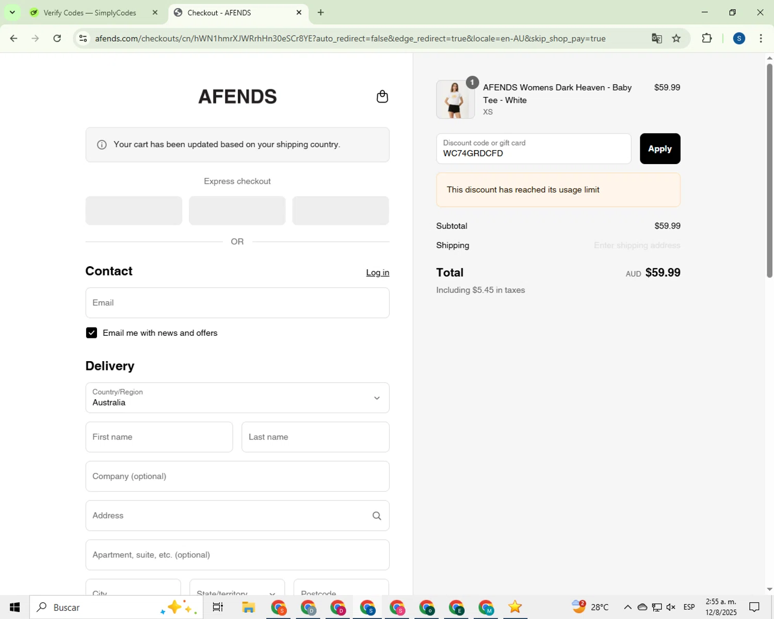Image resolution: width=774 pixels, height=619 pixels.
Task: Click the Total $59.99 amount
Action: tap(663, 272)
